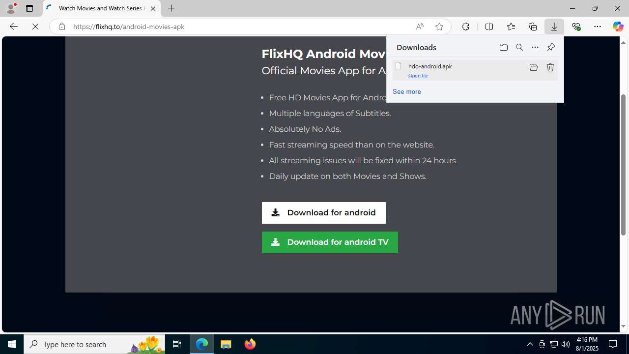
Task: Open downloads folder in Downloads panel
Action: click(x=504, y=47)
